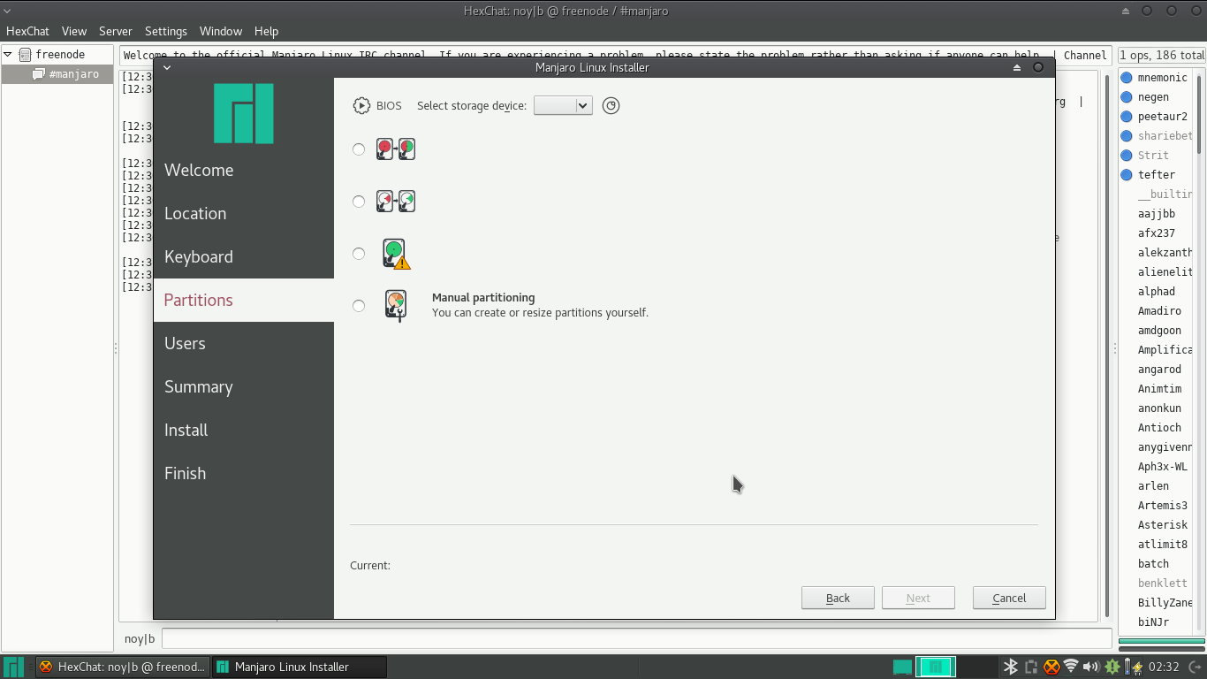Image resolution: width=1207 pixels, height=679 pixels.
Task: Click the Summary step in installer sidebar
Action: click(244, 386)
